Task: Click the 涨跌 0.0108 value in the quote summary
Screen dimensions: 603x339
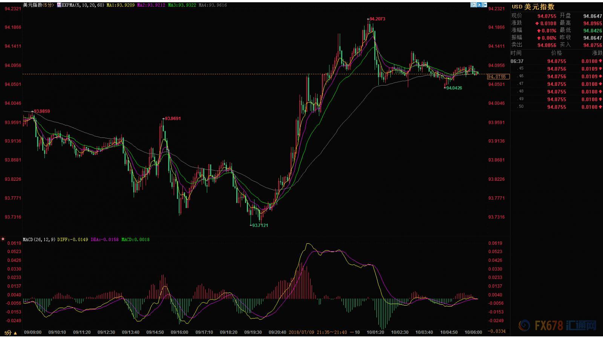Action: click(546, 23)
